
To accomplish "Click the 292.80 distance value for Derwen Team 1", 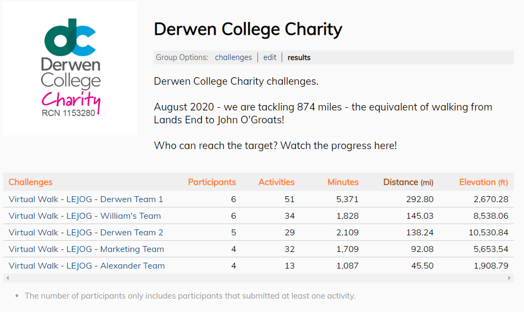I will point(420,199).
